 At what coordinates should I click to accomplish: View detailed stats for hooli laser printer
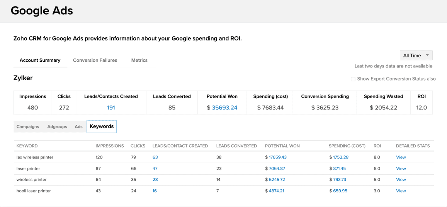[401, 191]
